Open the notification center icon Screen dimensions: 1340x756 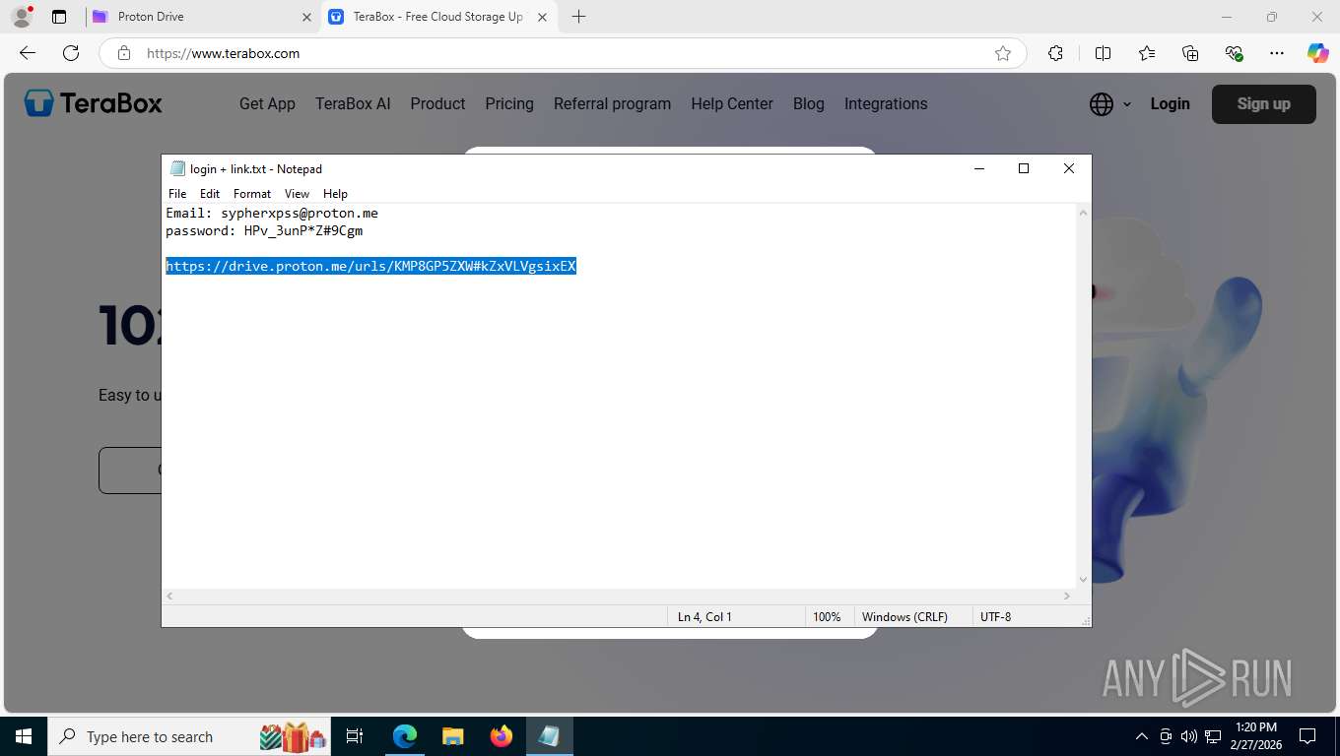coord(1307,736)
